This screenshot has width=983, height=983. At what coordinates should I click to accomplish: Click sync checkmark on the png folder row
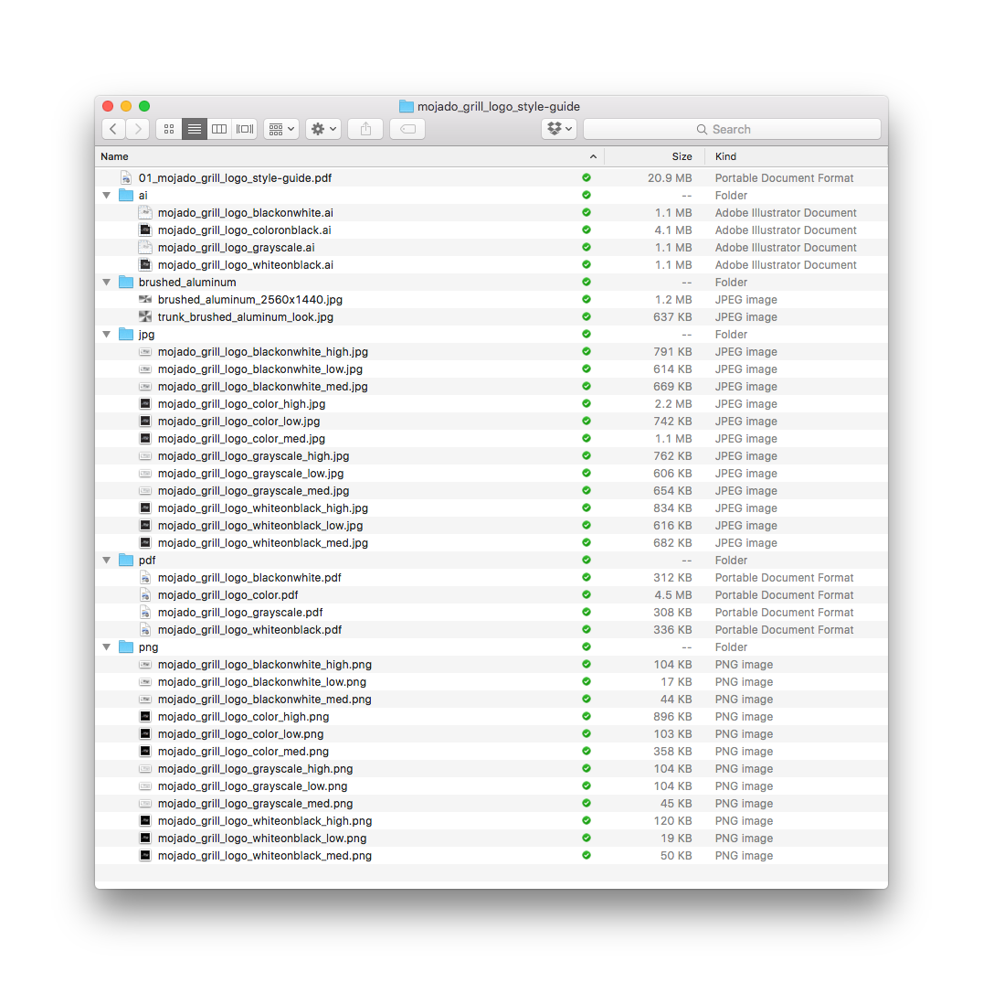click(x=587, y=646)
